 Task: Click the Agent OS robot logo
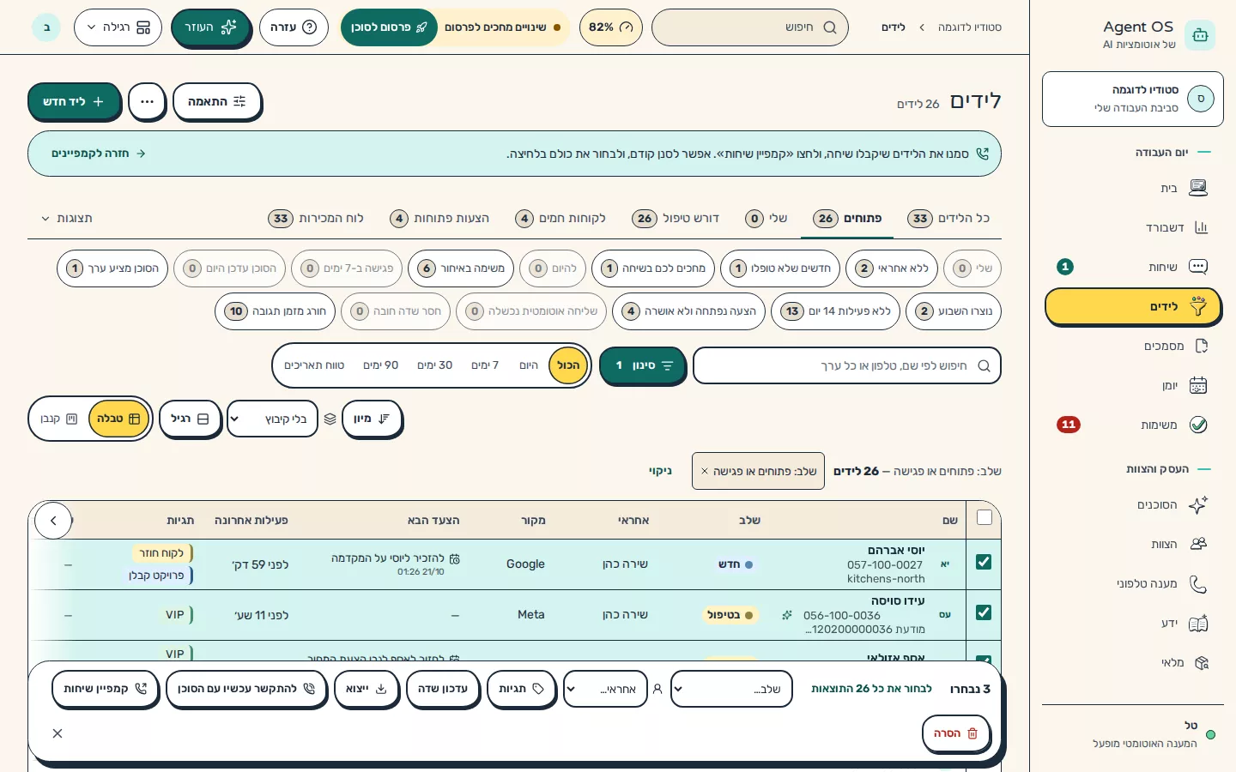click(1199, 35)
